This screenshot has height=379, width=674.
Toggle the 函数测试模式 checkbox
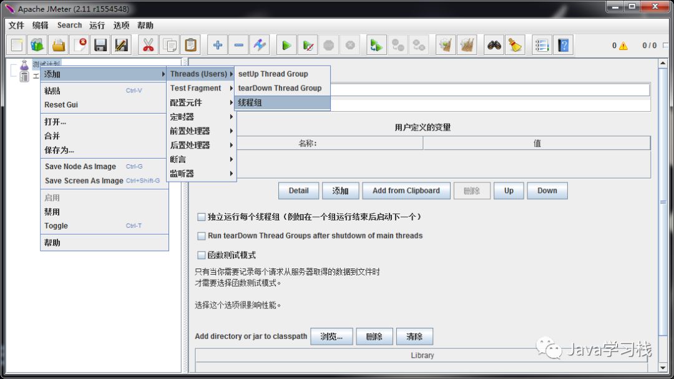[201, 255]
